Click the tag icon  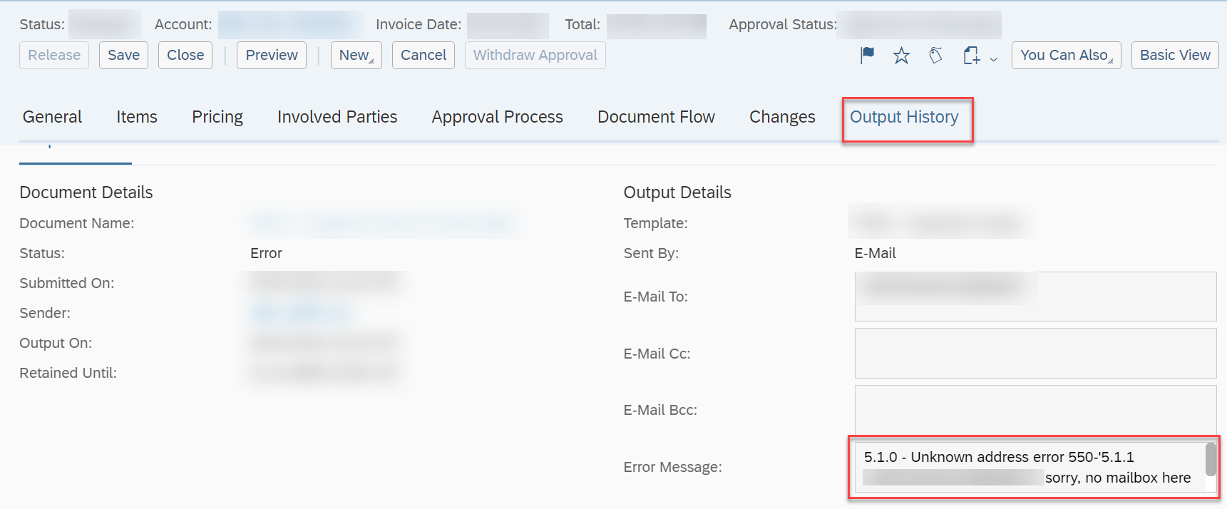click(x=936, y=55)
